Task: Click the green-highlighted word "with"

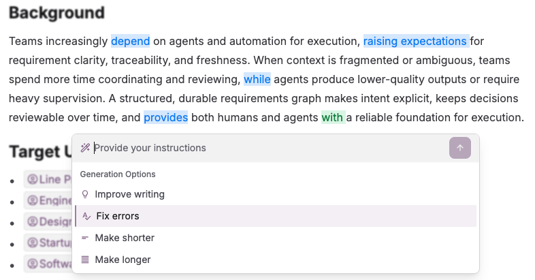Action: (333, 117)
